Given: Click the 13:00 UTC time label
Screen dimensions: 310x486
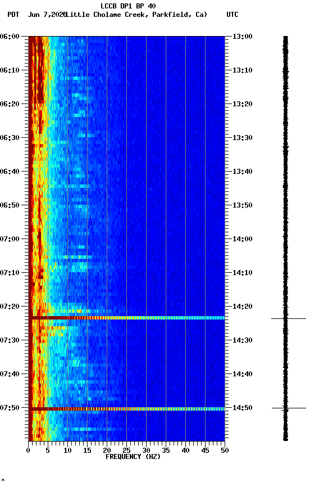Looking at the screenshot, I should [x=242, y=37].
